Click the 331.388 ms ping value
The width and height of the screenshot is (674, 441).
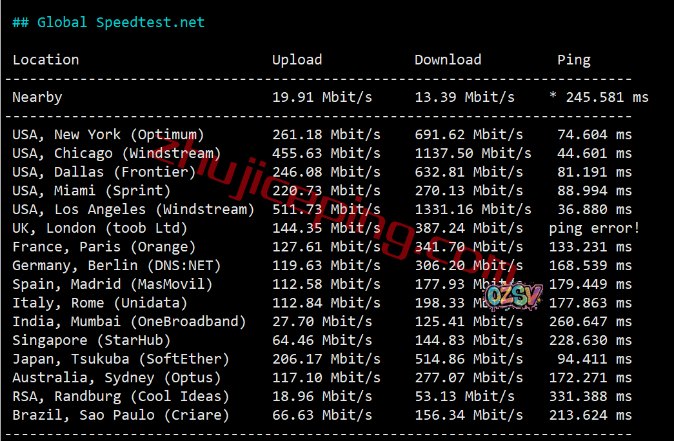coord(590,397)
